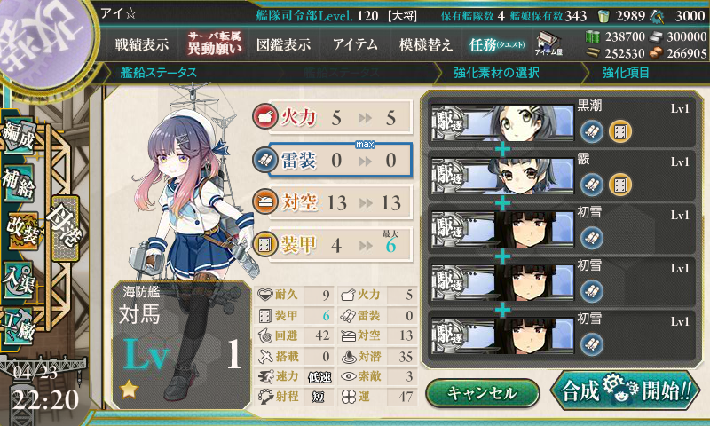
Task: Open 戦績表示 records menu
Action: (x=142, y=44)
